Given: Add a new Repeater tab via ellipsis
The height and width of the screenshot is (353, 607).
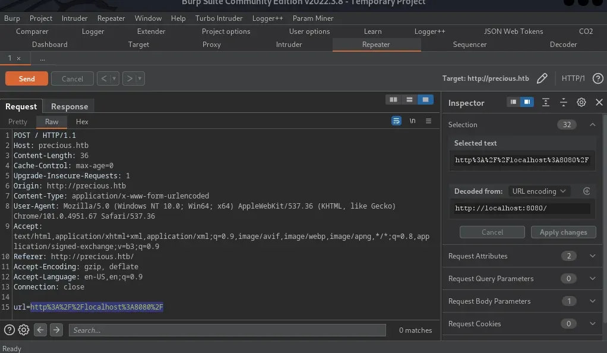Looking at the screenshot, I should pos(42,58).
